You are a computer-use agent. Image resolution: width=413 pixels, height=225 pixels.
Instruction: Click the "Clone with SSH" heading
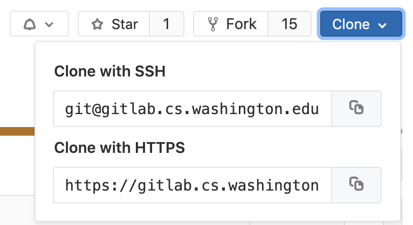click(x=110, y=72)
